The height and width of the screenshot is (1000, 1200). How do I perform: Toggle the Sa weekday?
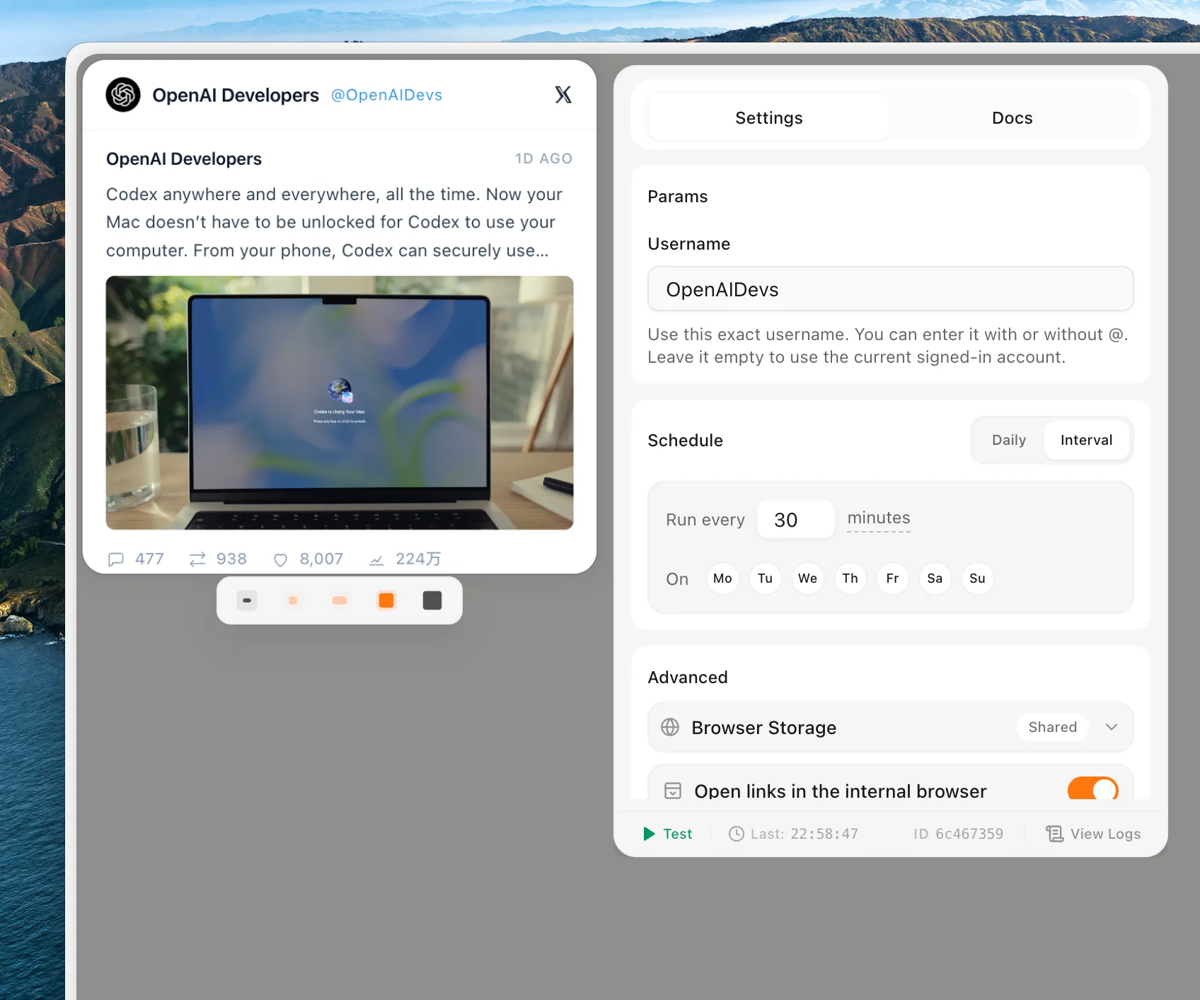pyautogui.click(x=935, y=579)
